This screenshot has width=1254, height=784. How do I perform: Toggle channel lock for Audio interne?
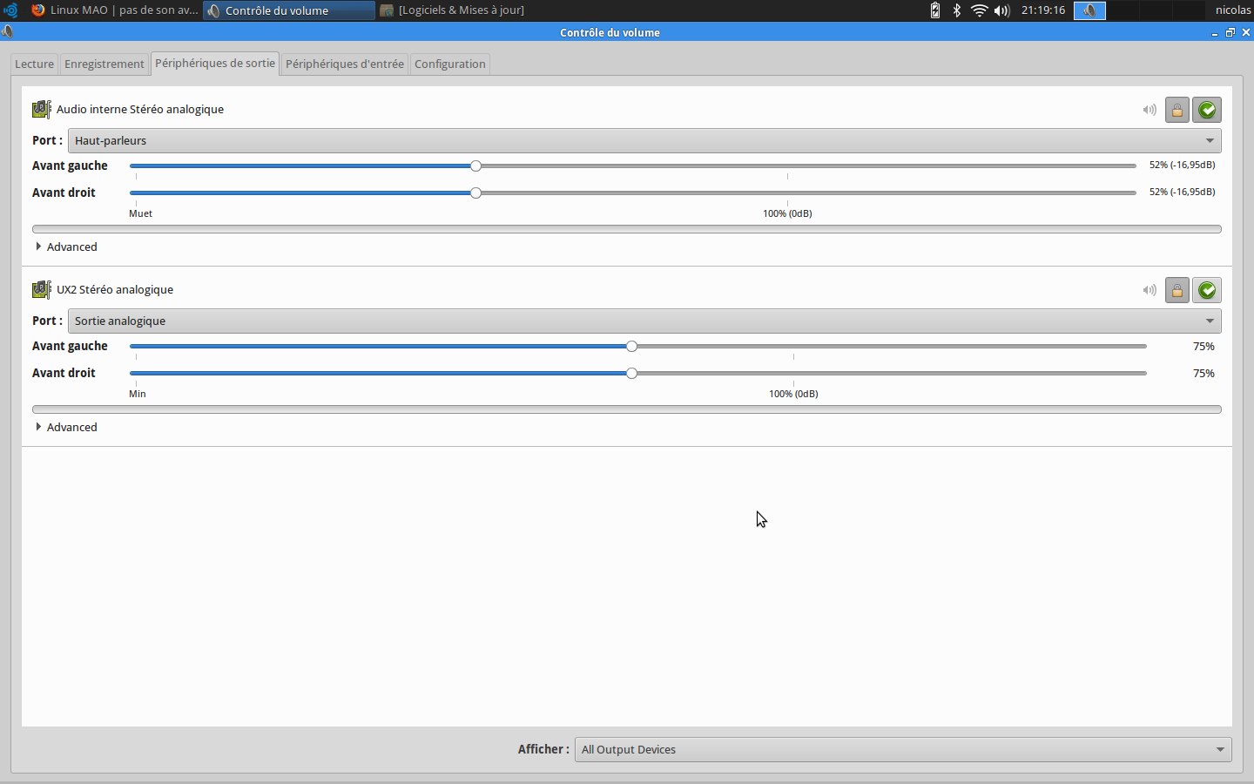[1177, 110]
